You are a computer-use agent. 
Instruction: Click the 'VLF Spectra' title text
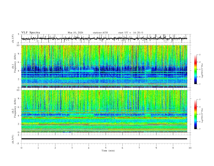pyautogui.click(x=31, y=33)
